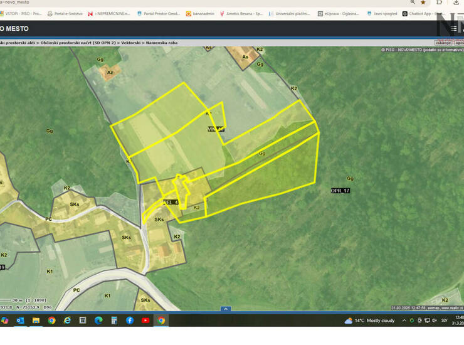The width and height of the screenshot is (464, 345).
Task: Open Microsoft Edge from the taskbar
Action: [98, 320]
